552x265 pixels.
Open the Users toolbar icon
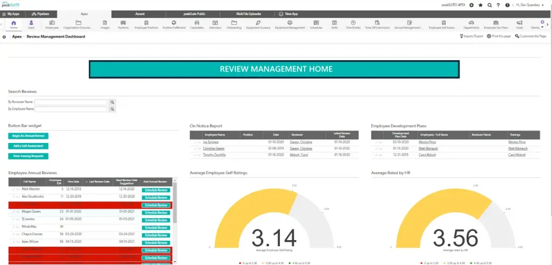pos(31,23)
